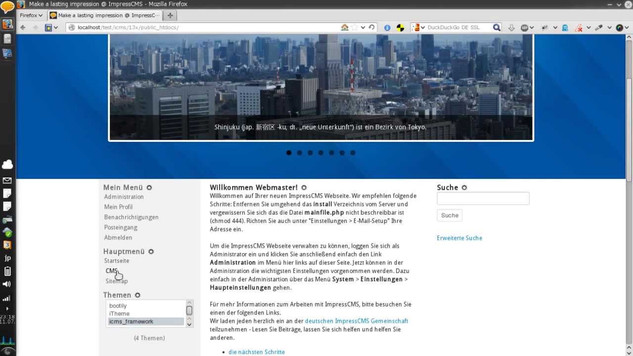Click the jp keyboard layout indicator
The height and width of the screenshot is (356, 633).
pyautogui.click(x=7, y=258)
